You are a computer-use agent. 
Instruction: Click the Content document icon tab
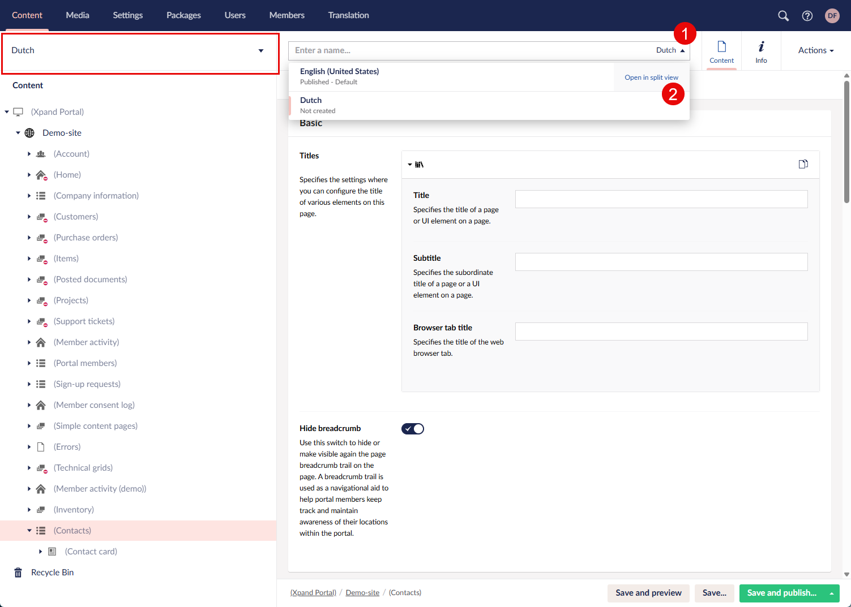721,51
